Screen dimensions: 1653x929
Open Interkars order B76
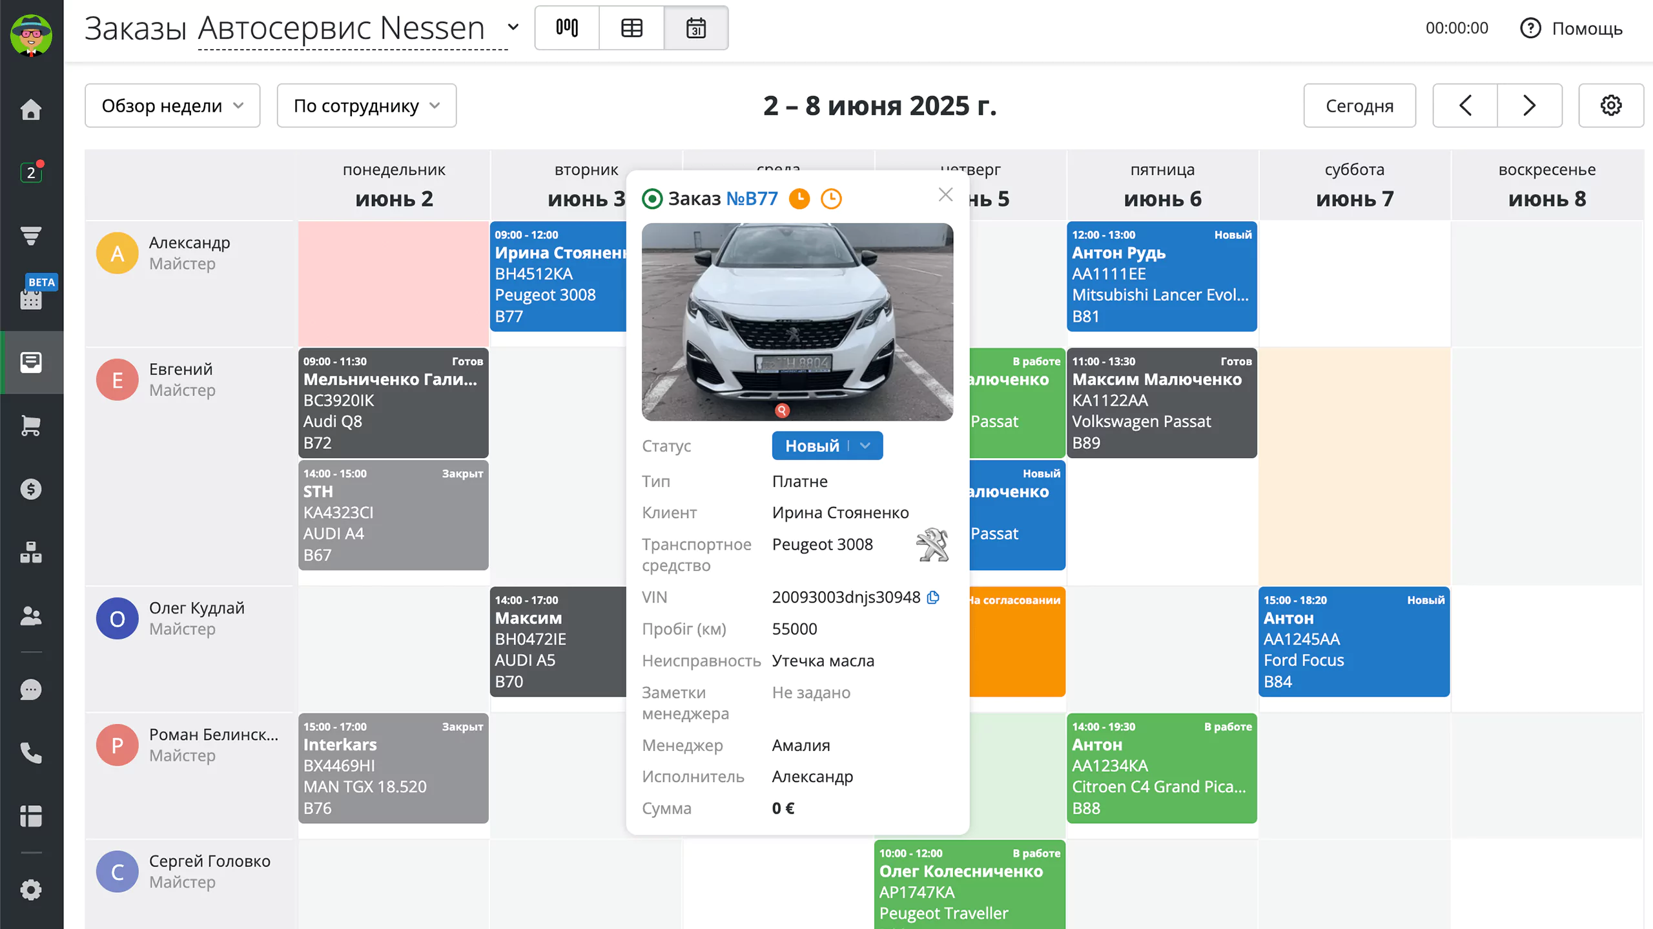393,768
